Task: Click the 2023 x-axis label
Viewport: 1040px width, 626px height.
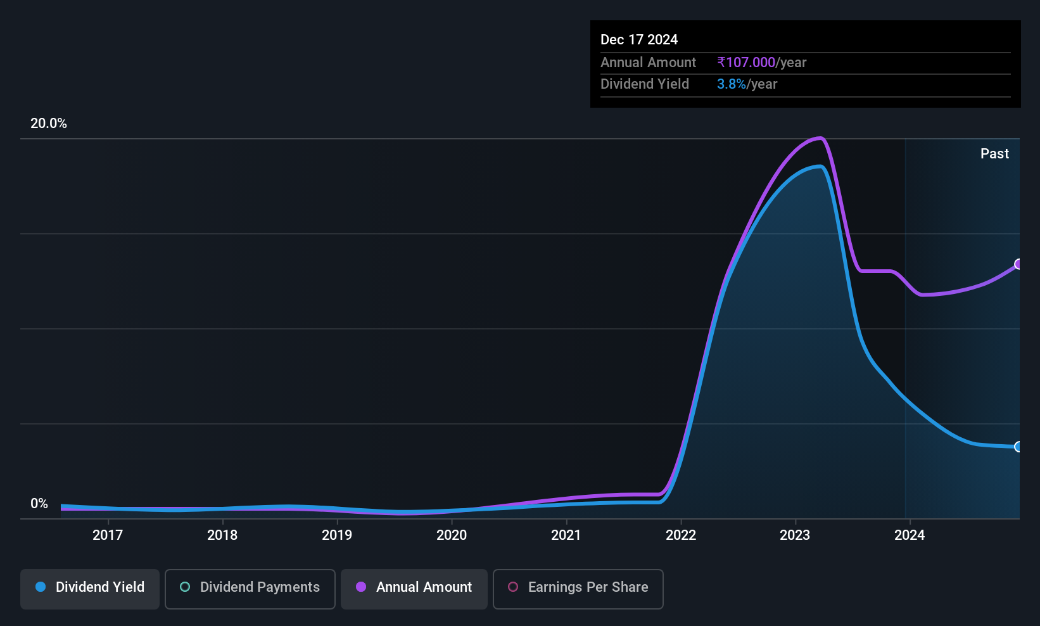Action: pos(795,535)
